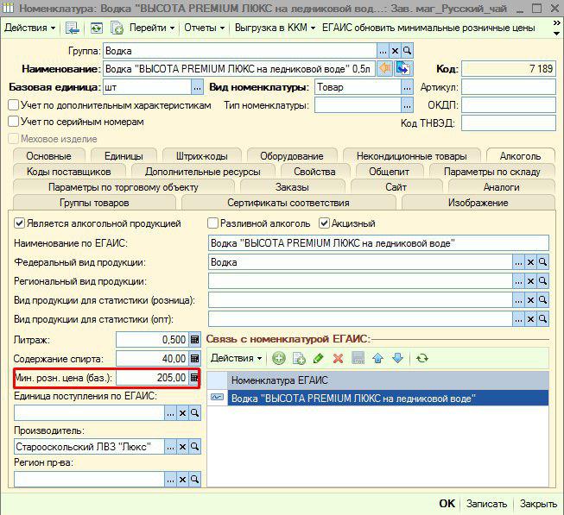Open the Выгрузка в ККМ menu
Screen dimensions: 564x515
(275, 28)
